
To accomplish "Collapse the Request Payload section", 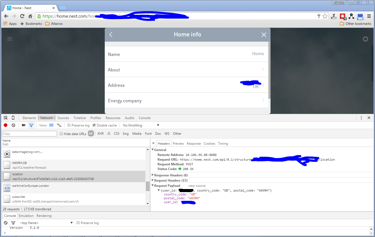I will (153, 185).
